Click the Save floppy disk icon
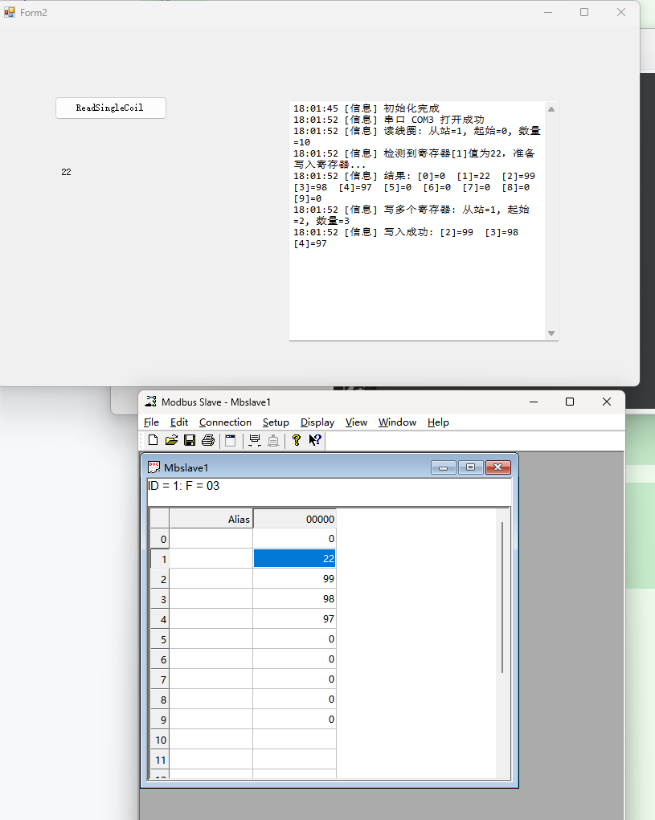Viewport: 655px width, 820px height. tap(190, 440)
